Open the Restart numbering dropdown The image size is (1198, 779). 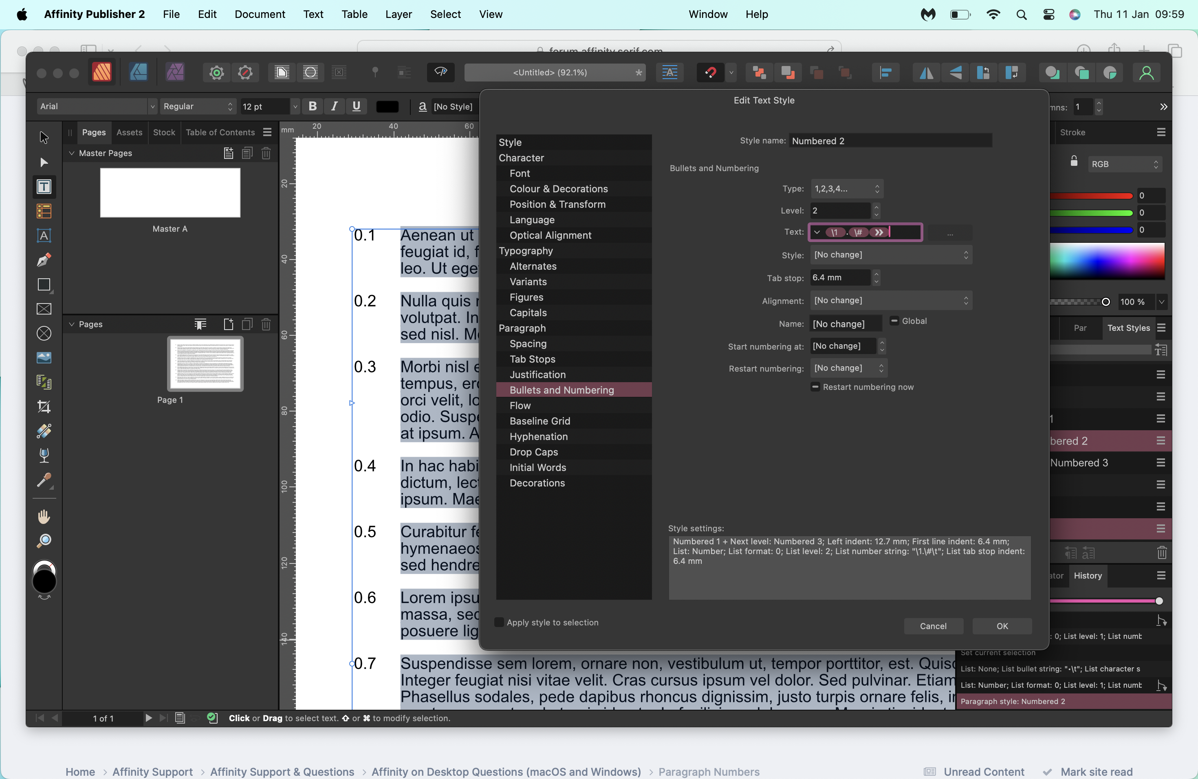(849, 368)
